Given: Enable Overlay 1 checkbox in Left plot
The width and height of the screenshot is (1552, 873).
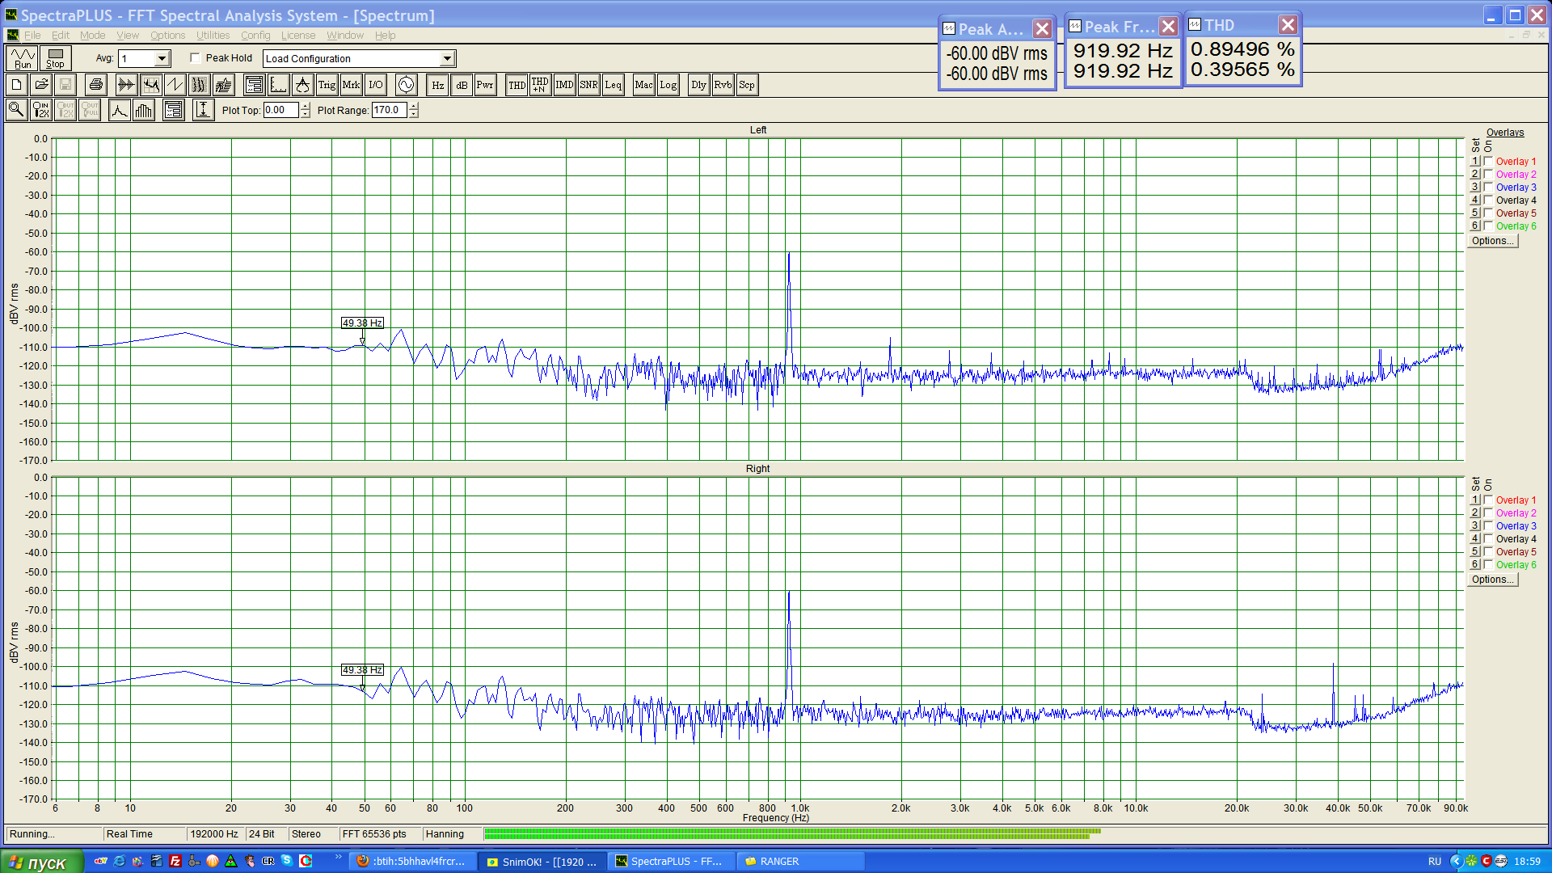Looking at the screenshot, I should tap(1488, 162).
